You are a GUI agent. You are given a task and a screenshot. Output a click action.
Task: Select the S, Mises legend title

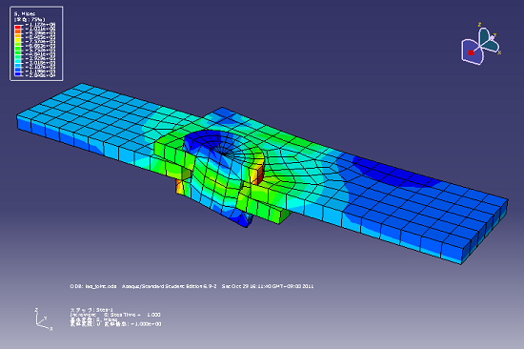tap(25, 13)
